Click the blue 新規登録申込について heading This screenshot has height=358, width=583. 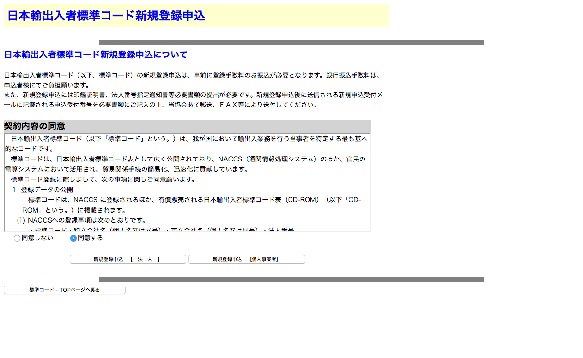tap(95, 54)
